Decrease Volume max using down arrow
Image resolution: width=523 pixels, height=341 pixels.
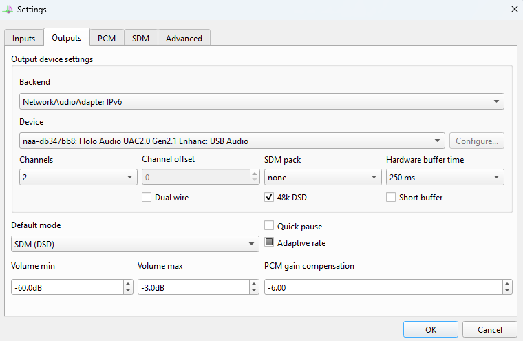click(x=254, y=291)
